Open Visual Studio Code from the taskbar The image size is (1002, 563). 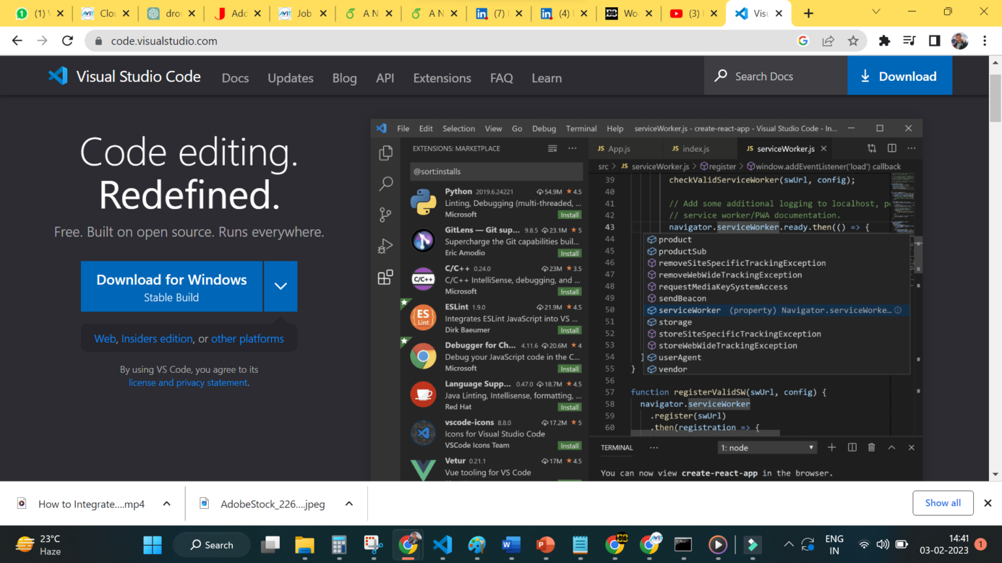click(442, 545)
